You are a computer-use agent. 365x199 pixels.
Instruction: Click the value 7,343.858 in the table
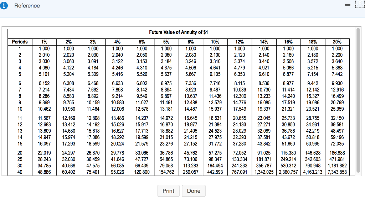tap(337, 172)
